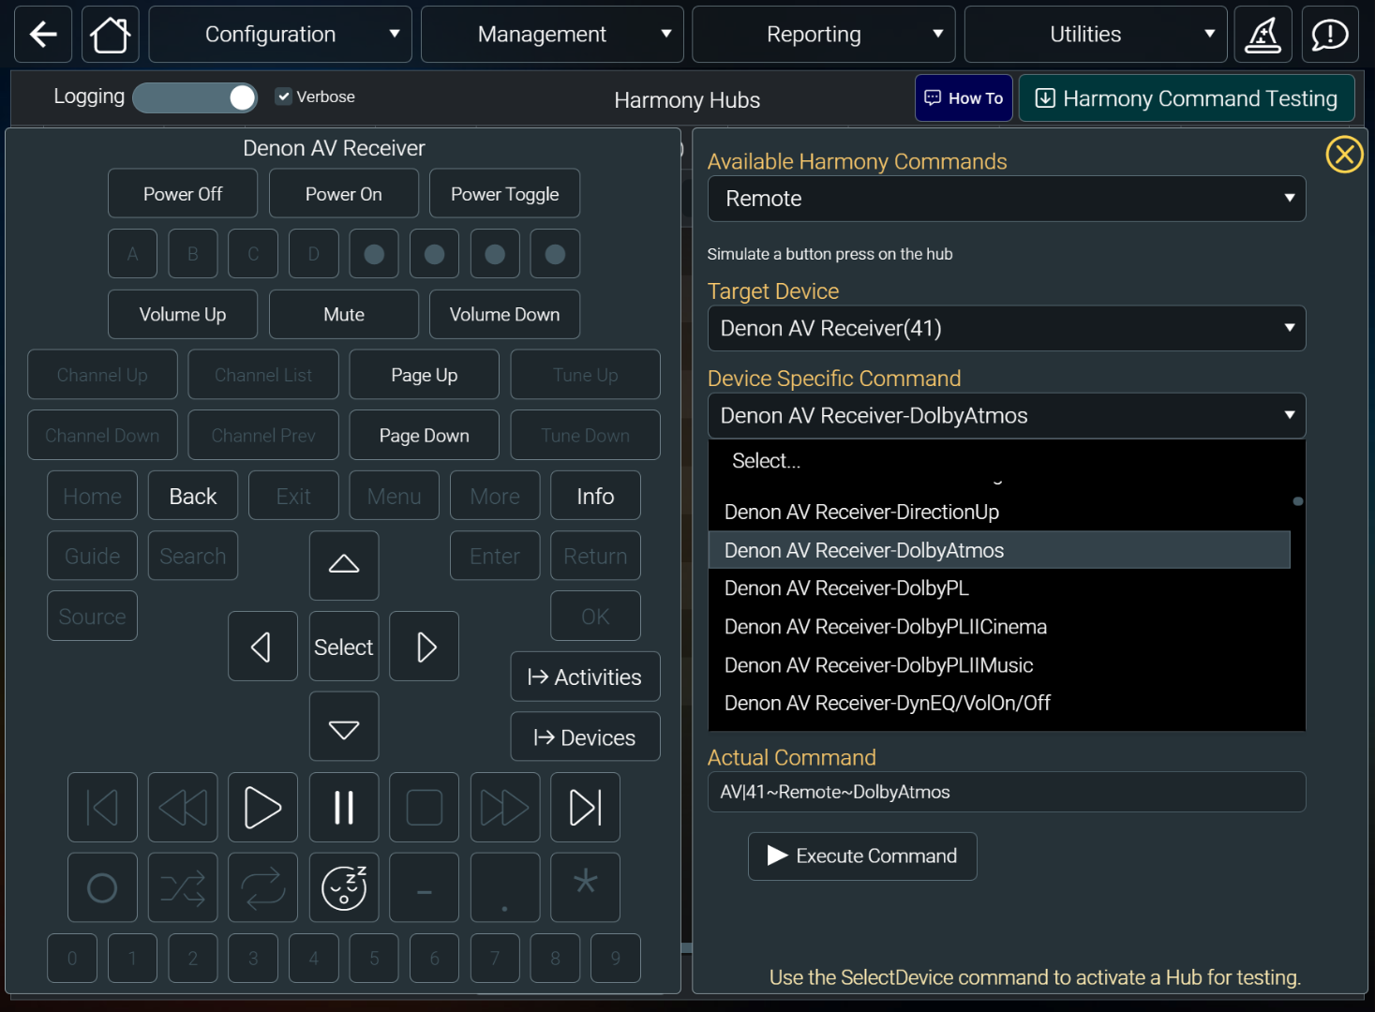This screenshot has width=1375, height=1012.
Task: Go to the home screen icon
Action: (x=110, y=35)
